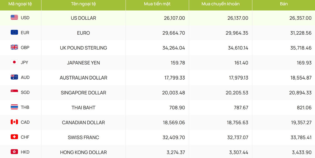Click the Hong Kong flag beside HKD
This screenshot has height=158, width=315.
point(14,152)
